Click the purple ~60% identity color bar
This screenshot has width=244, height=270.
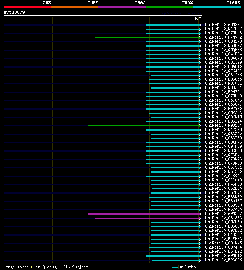tap(122, 7)
